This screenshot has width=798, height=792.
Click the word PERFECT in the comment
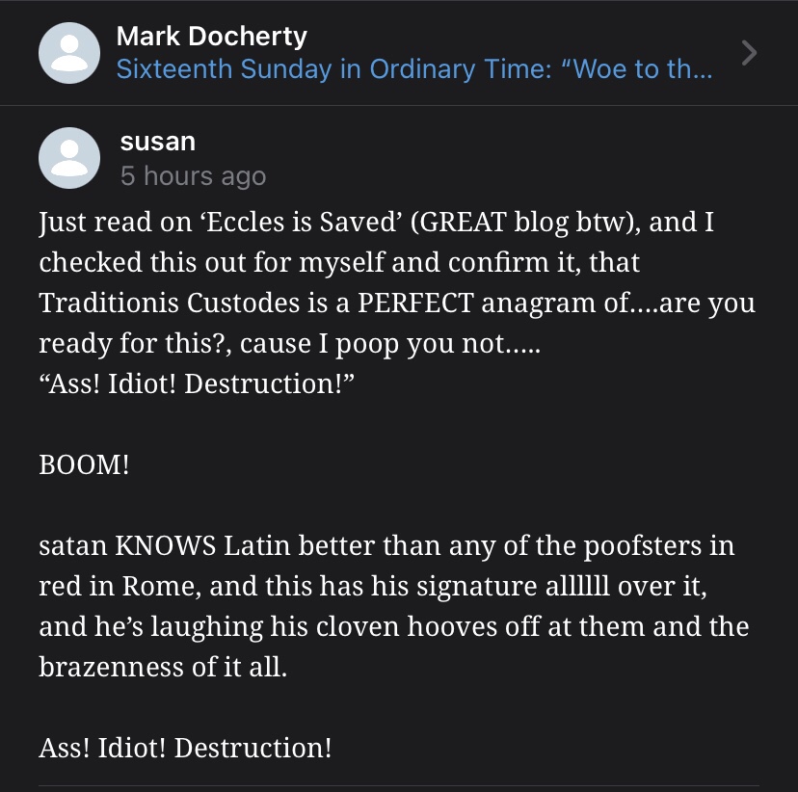tap(415, 304)
